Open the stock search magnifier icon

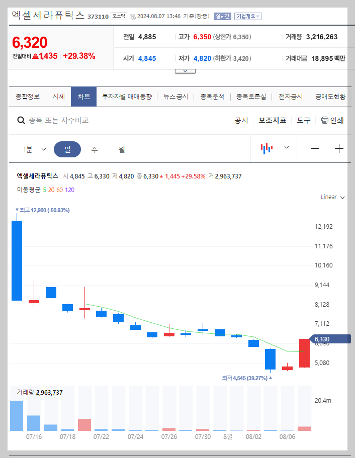click(21, 120)
